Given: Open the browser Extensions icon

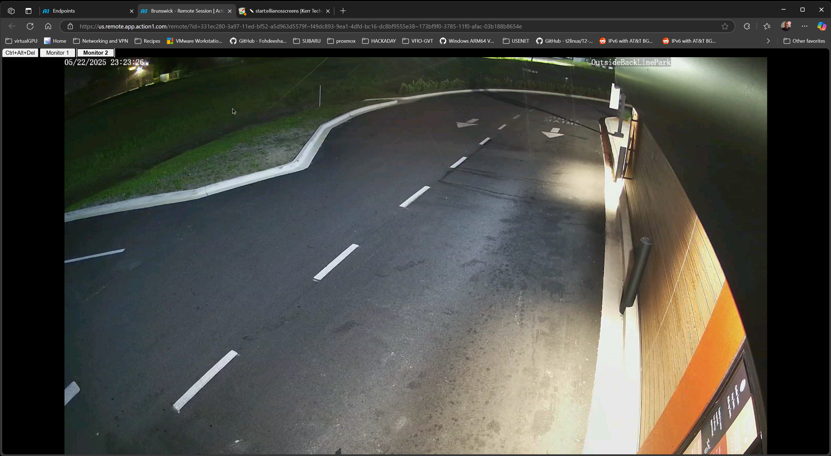Looking at the screenshot, I should coord(747,26).
